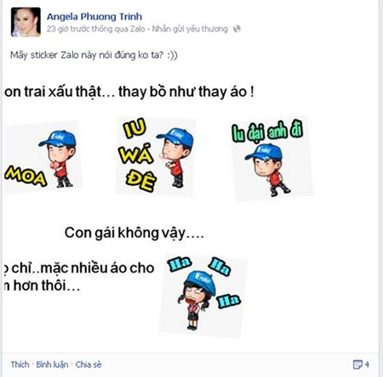
Task: Click the green "Iu đại anh đi" caption
Action: tap(267, 132)
